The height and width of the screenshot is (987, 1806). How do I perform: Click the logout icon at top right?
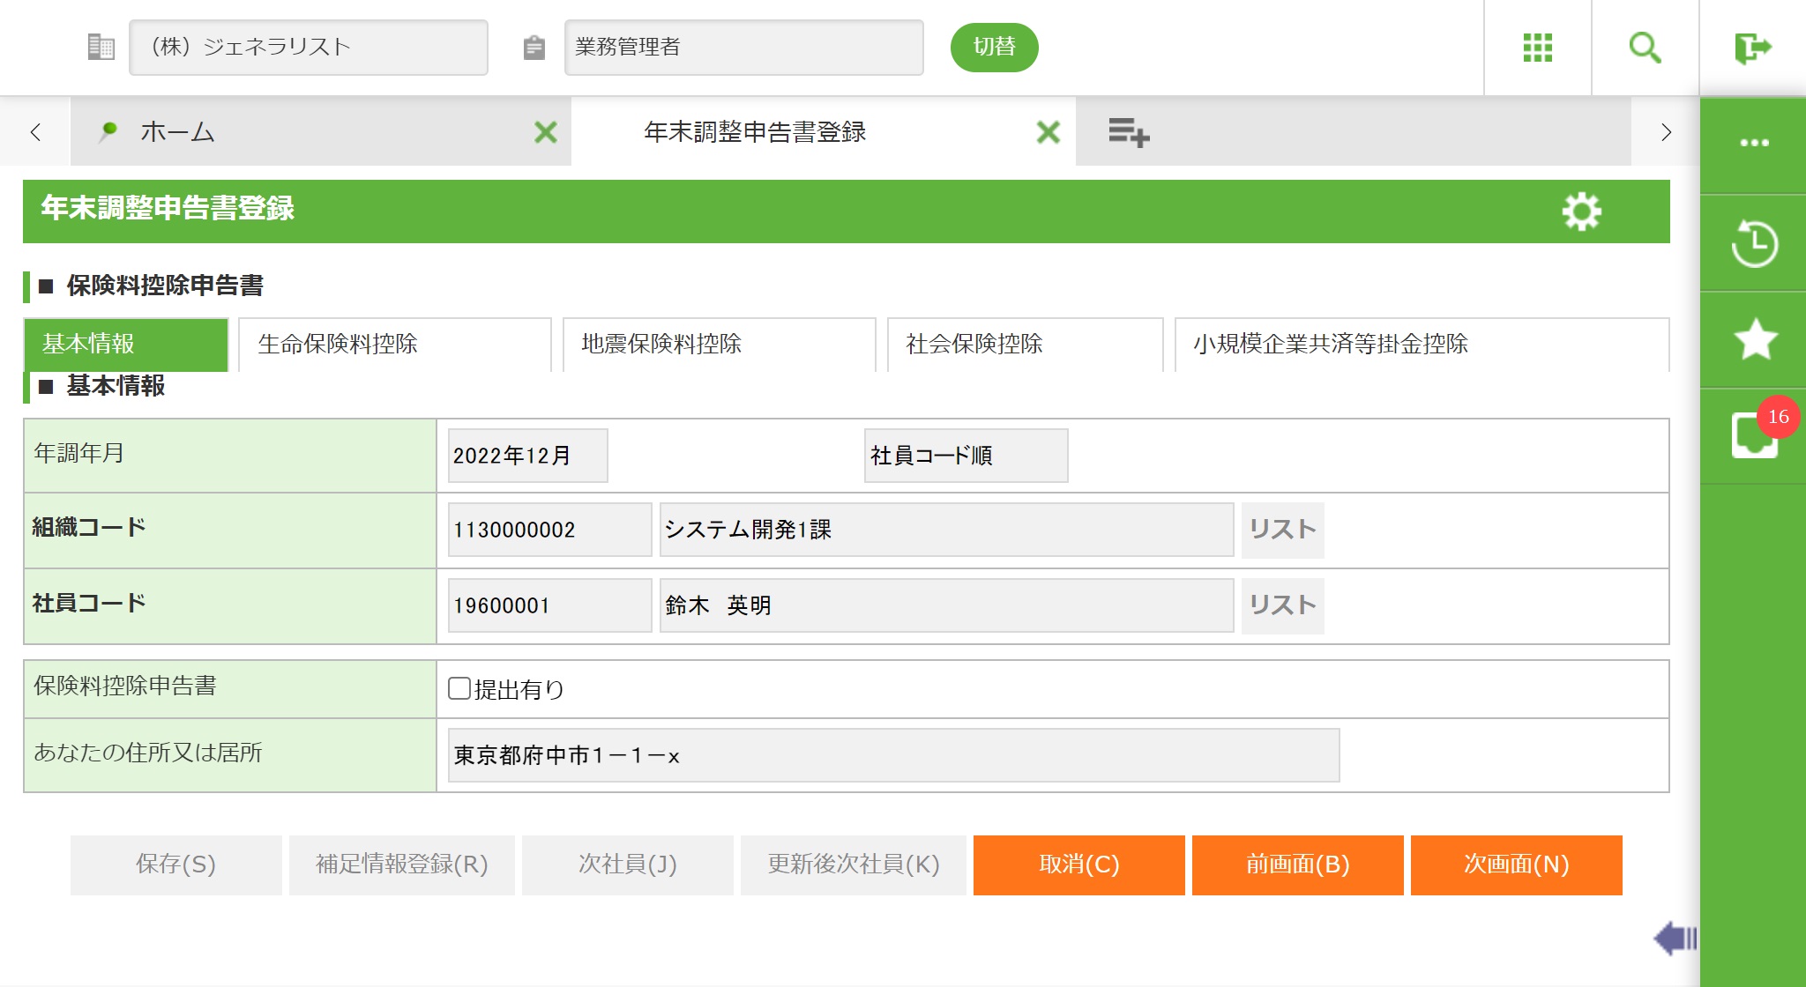1752,48
